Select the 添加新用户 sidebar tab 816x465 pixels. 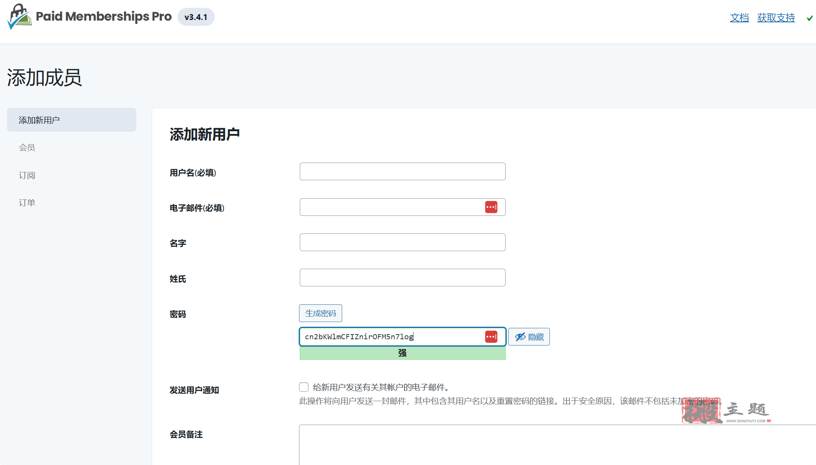(72, 120)
